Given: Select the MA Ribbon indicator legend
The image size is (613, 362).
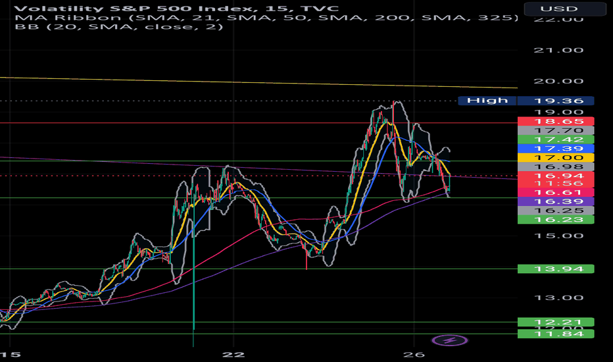Looking at the screenshot, I should coord(266,18).
